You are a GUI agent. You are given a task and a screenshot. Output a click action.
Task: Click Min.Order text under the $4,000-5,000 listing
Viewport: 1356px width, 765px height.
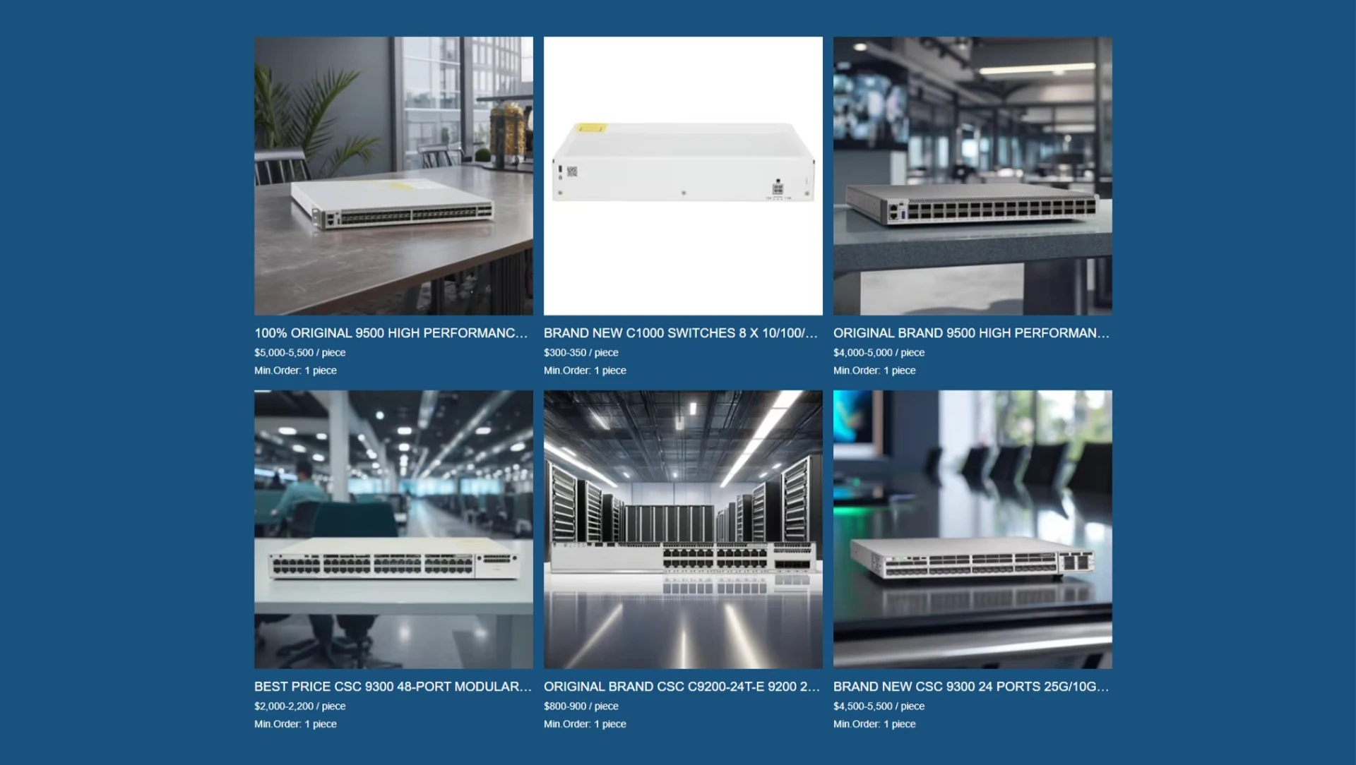click(874, 371)
